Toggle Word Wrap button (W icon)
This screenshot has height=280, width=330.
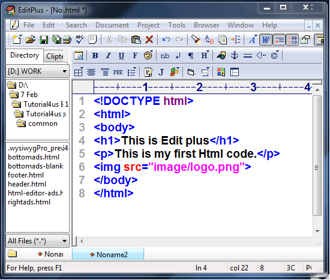(266, 40)
